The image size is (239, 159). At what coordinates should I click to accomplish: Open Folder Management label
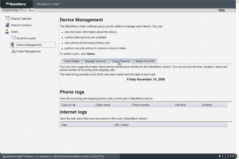(x=28, y=51)
